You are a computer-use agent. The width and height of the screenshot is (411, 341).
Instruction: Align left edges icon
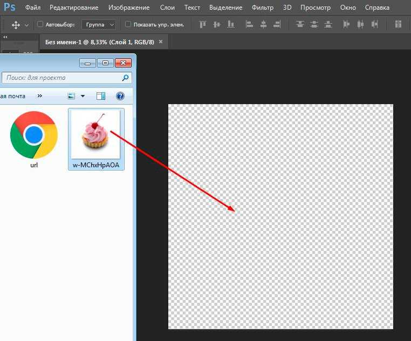pyautogui.click(x=249, y=24)
